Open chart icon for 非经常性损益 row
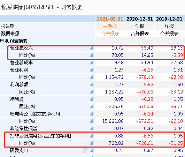 pyautogui.click(x=92, y=128)
